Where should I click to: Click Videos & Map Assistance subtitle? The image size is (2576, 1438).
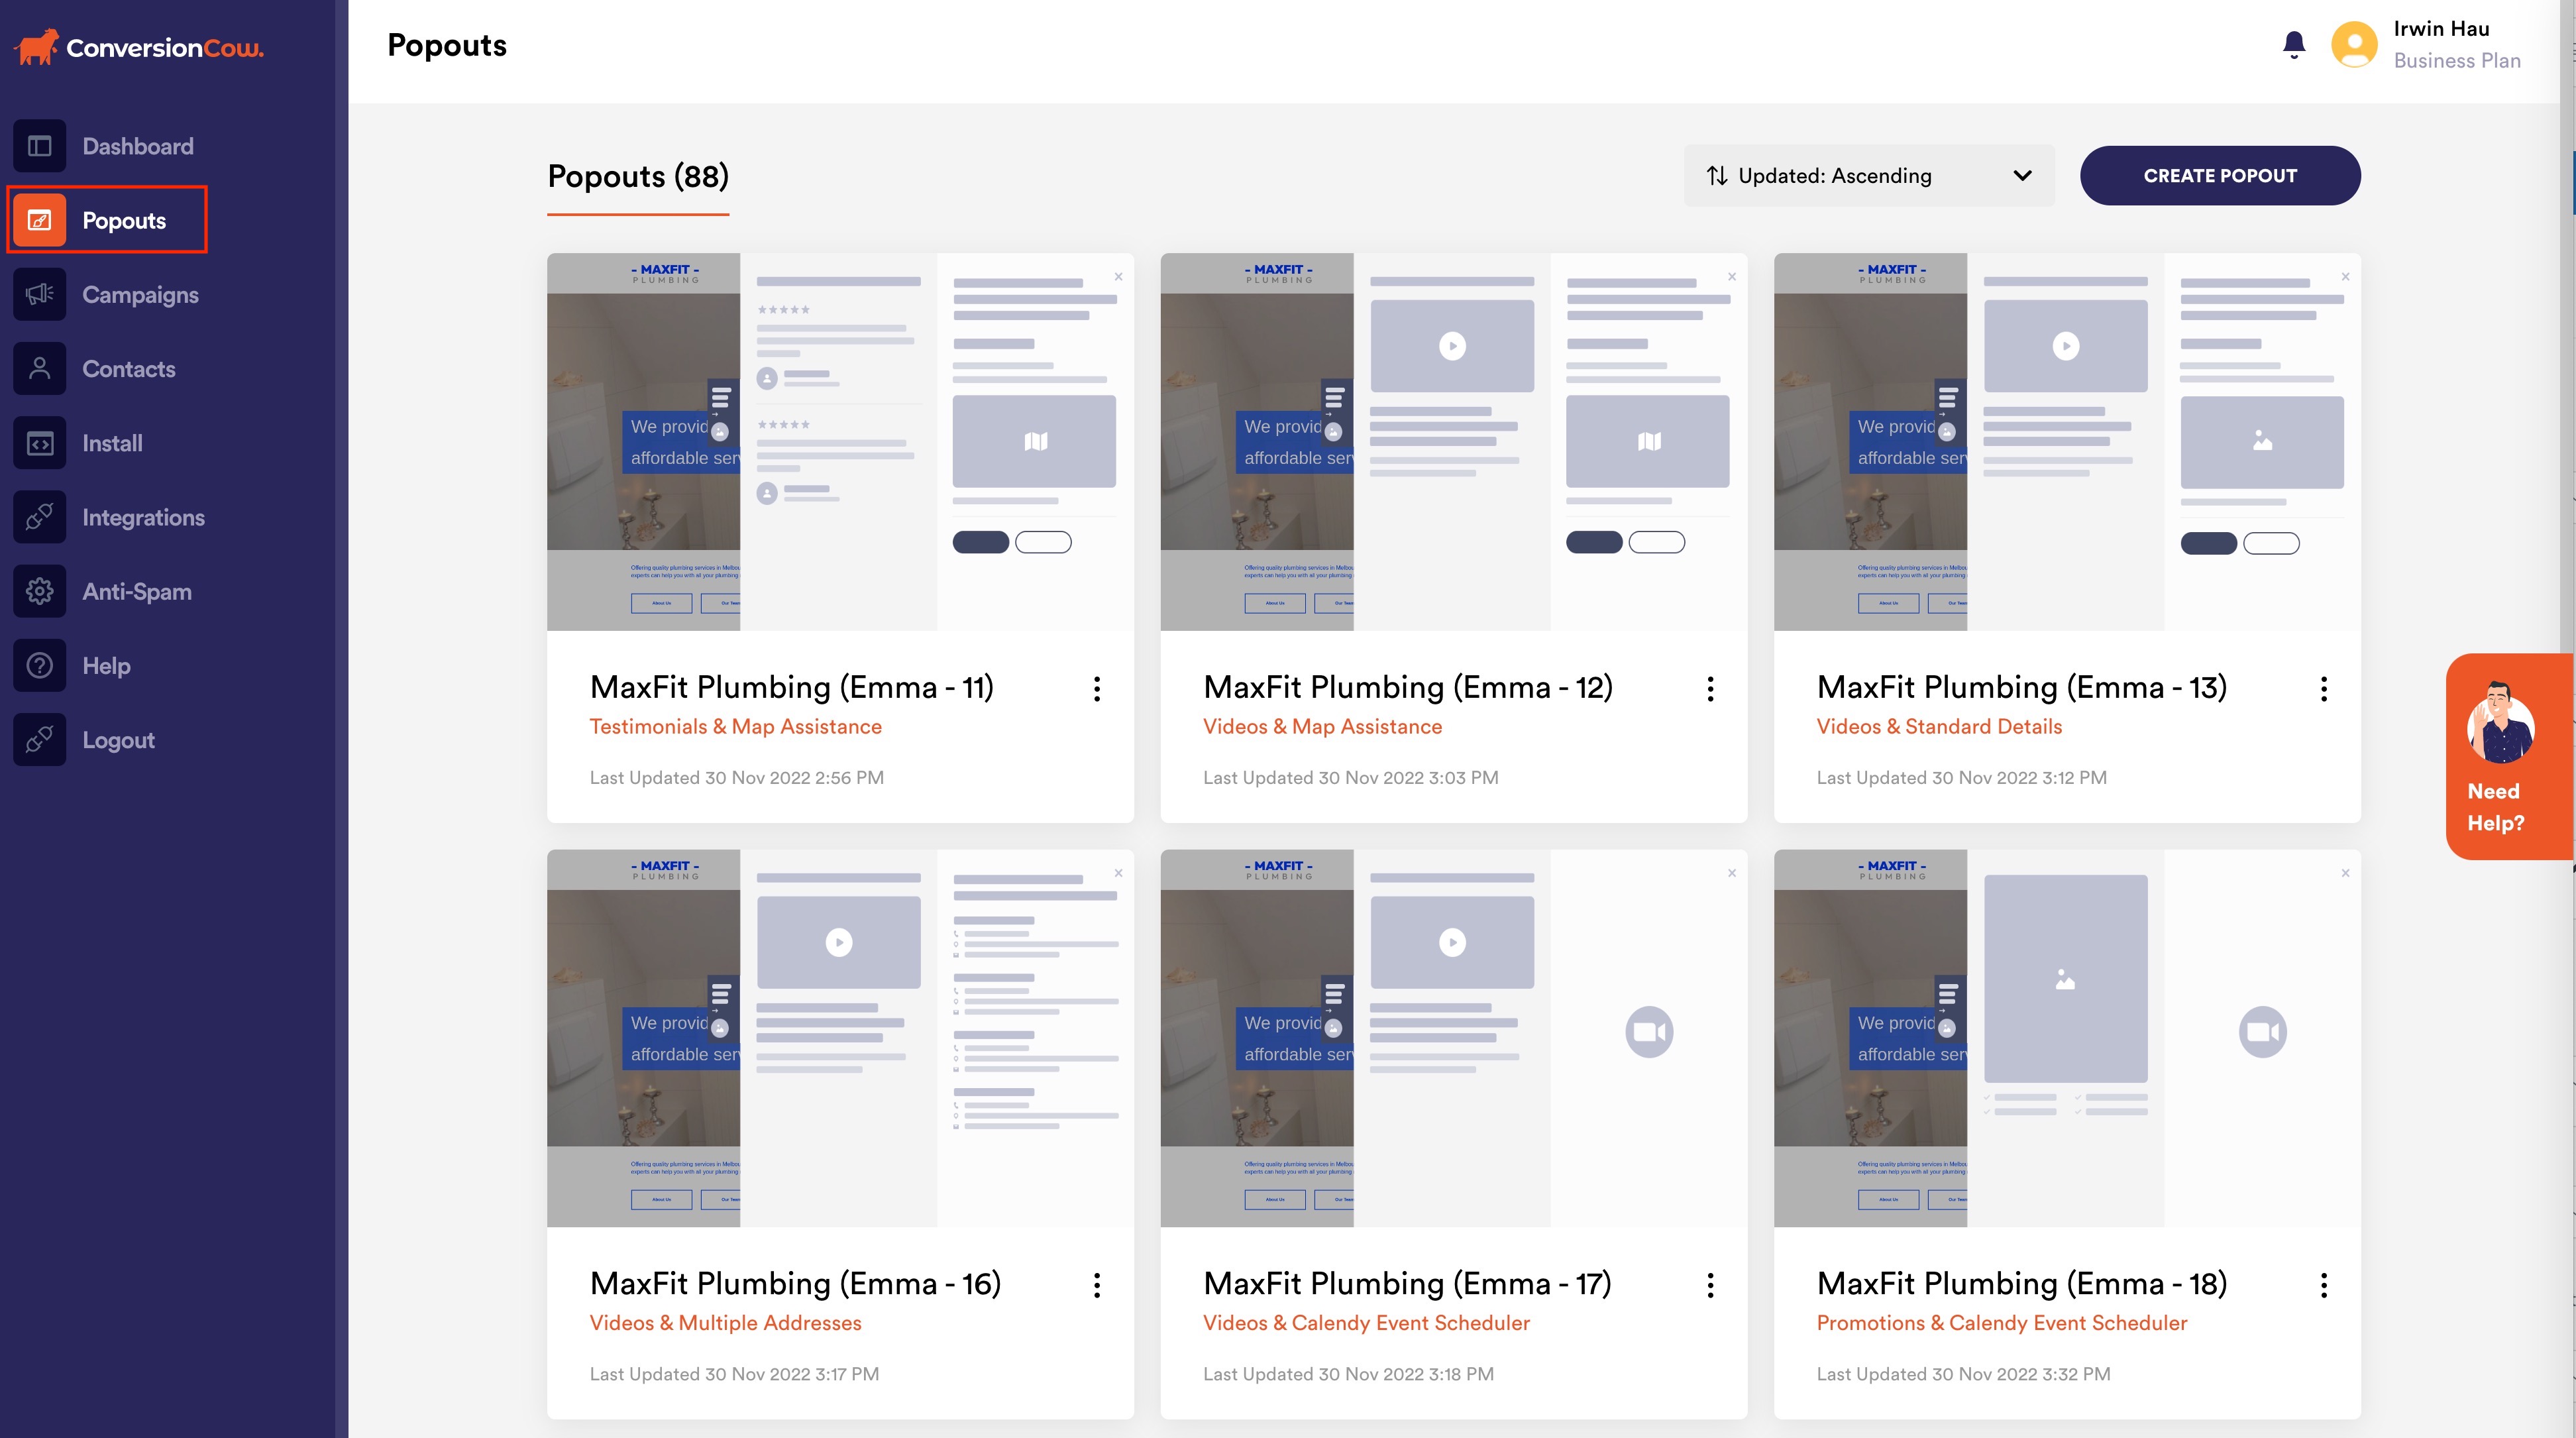1323,727
